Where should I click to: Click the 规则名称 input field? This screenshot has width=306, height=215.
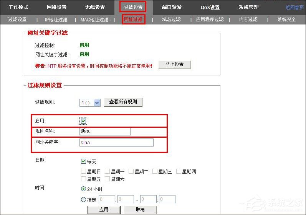pyautogui.click(x=104, y=131)
